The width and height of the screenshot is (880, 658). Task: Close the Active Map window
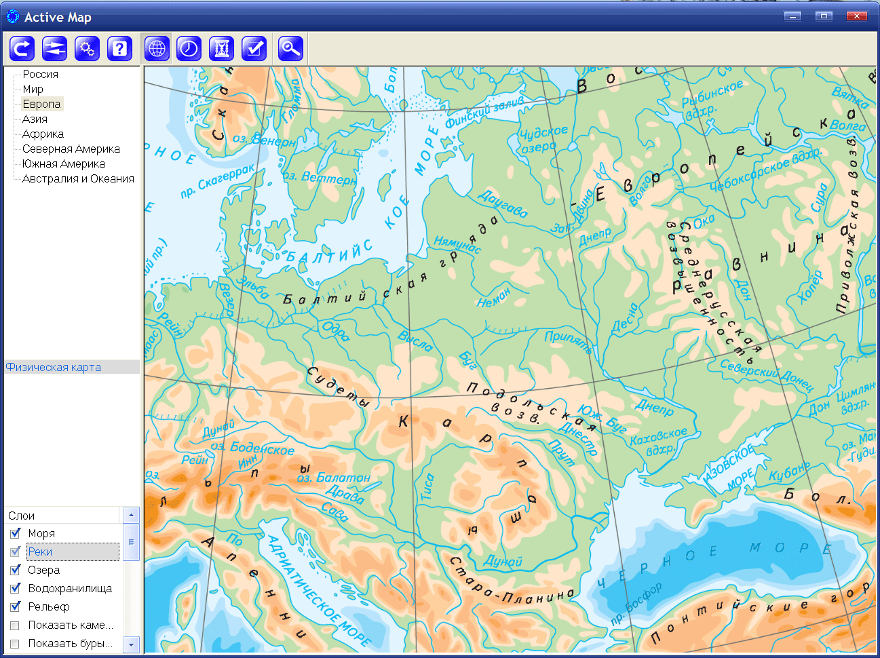click(857, 16)
